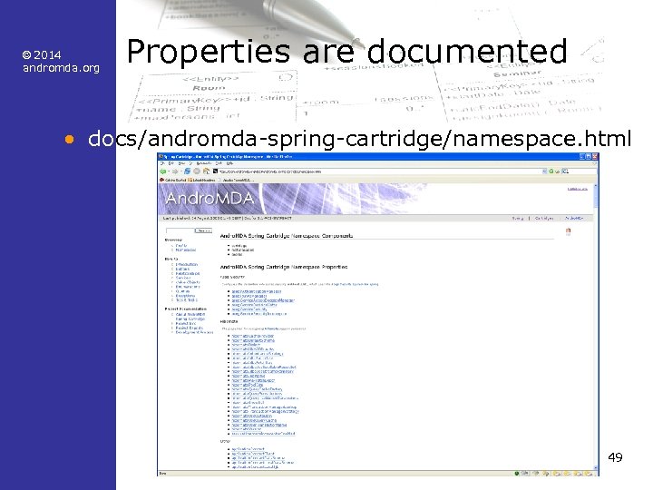Click the Search button in the sidebar
This screenshot has height=490, width=653.
click(x=204, y=230)
